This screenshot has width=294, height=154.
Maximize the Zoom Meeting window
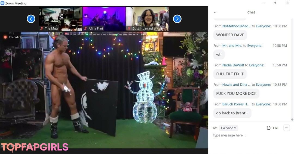point(275,3)
